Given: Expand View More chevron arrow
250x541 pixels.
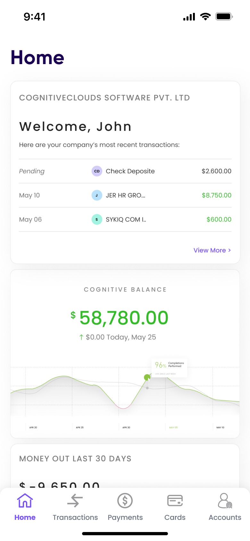Looking at the screenshot, I should coord(229,250).
